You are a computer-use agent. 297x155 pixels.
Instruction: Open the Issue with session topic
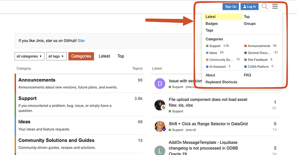pyautogui.click(x=185, y=81)
